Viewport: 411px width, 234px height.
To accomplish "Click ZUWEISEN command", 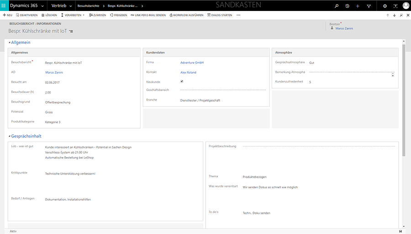I will (x=98, y=15).
